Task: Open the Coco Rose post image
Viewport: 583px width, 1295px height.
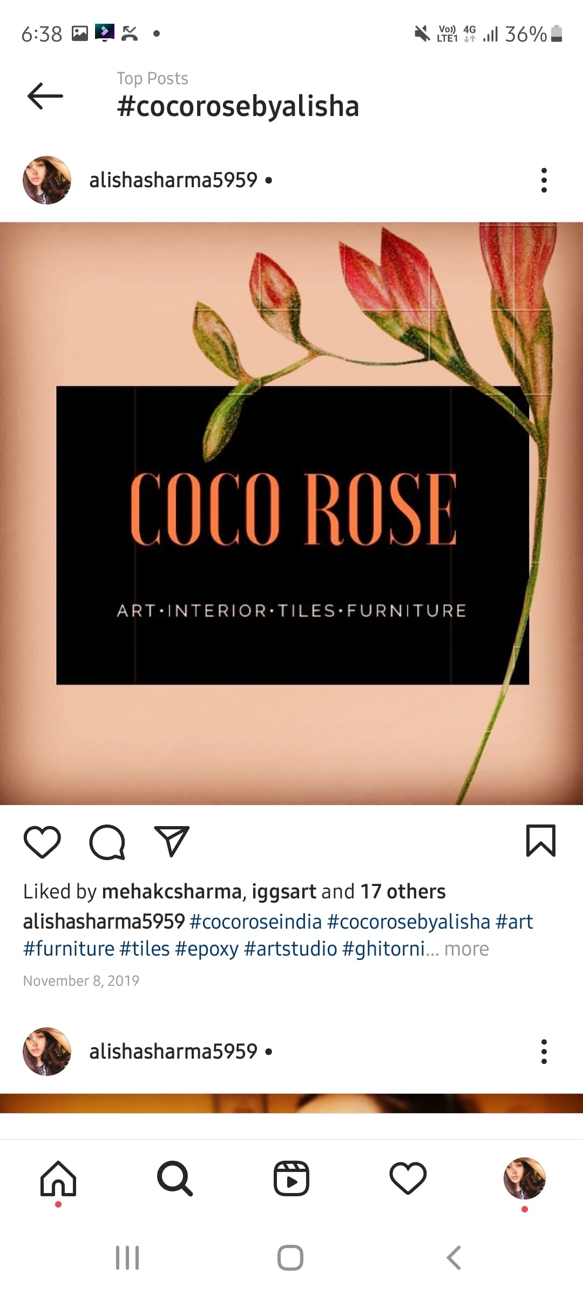Action: [291, 513]
